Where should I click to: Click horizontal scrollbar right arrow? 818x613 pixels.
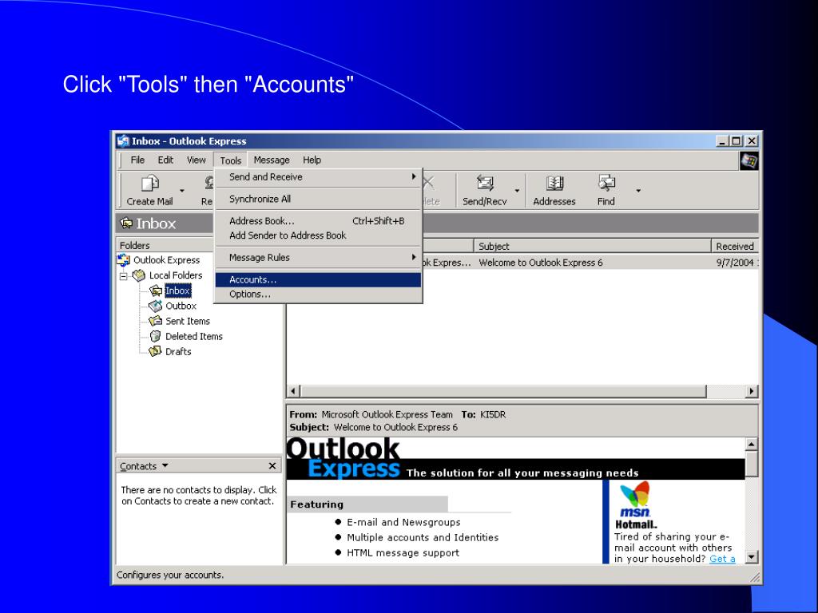pos(751,391)
